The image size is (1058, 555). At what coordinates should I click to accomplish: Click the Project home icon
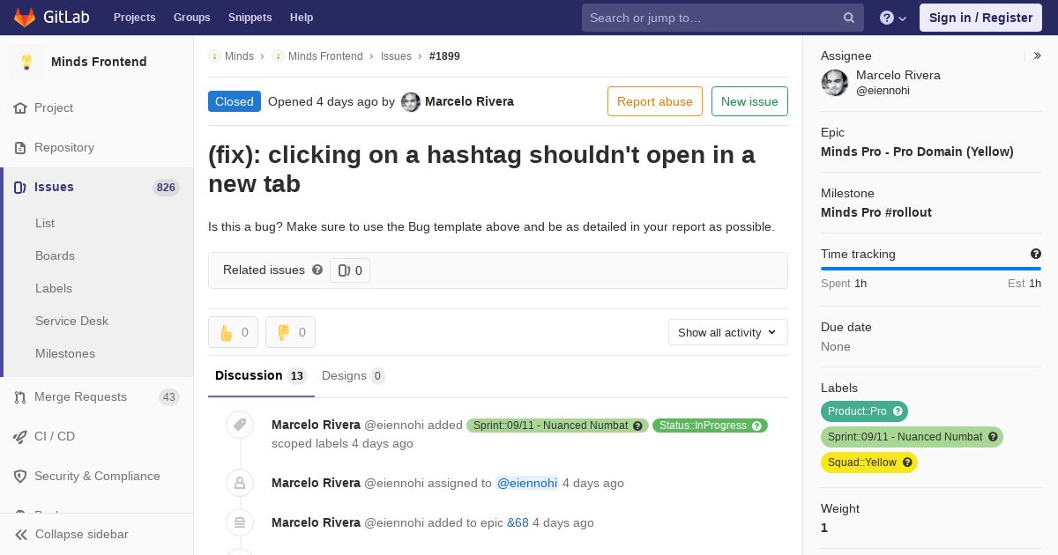[x=20, y=107]
